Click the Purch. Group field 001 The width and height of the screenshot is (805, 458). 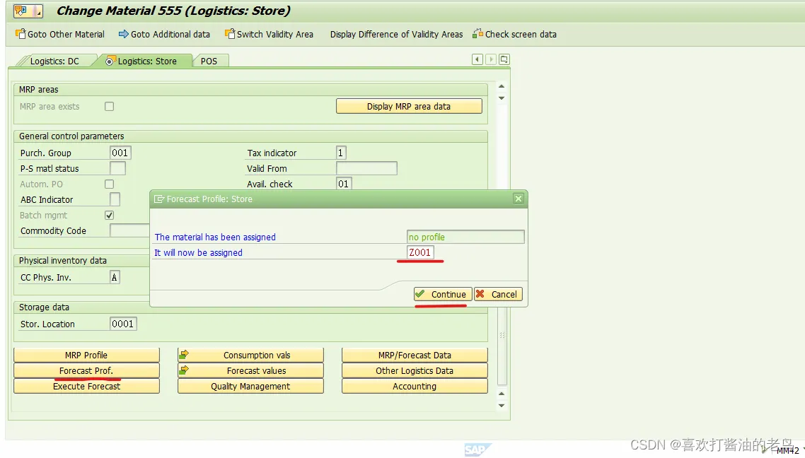point(121,153)
